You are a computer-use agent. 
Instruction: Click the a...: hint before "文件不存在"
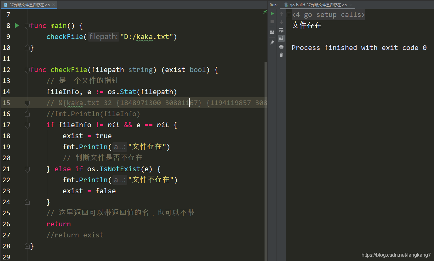click(120, 180)
